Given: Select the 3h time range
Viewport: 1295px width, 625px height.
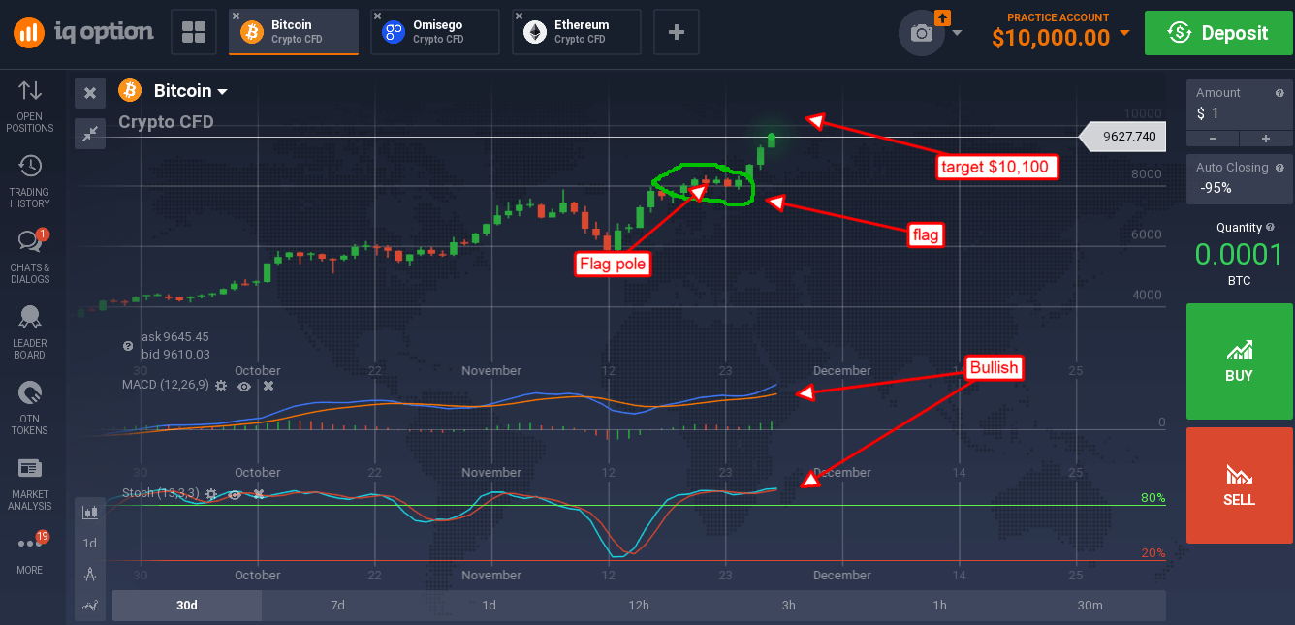Looking at the screenshot, I should tap(789, 606).
